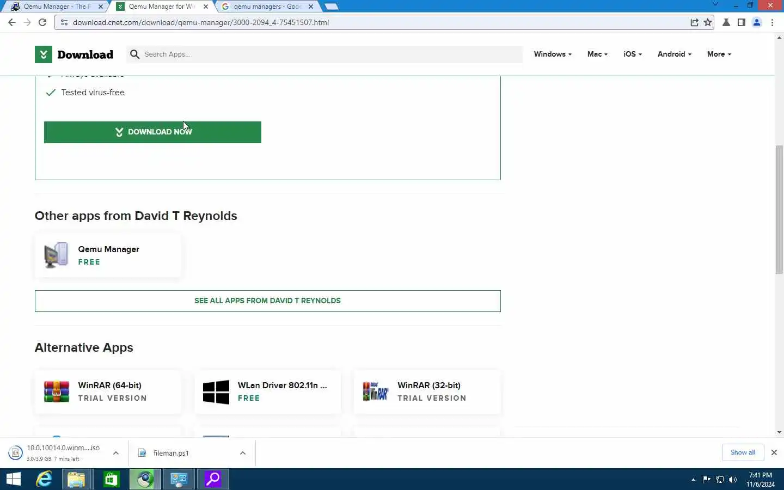
Task: Open the tab search chevron
Action: (x=715, y=4)
